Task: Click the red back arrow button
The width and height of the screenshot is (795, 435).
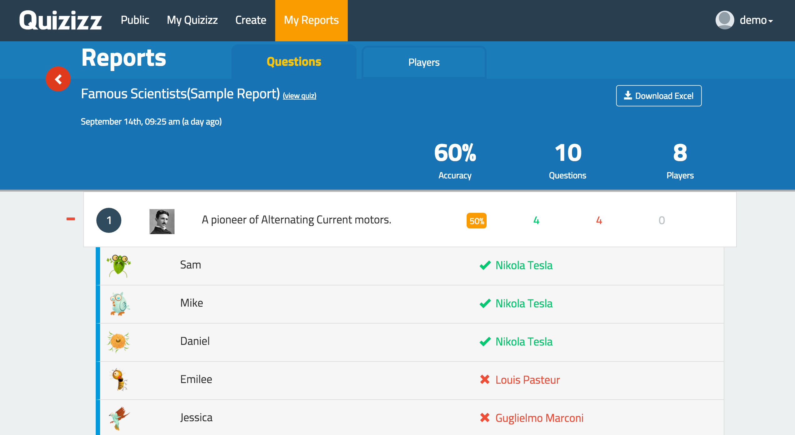Action: pos(58,79)
